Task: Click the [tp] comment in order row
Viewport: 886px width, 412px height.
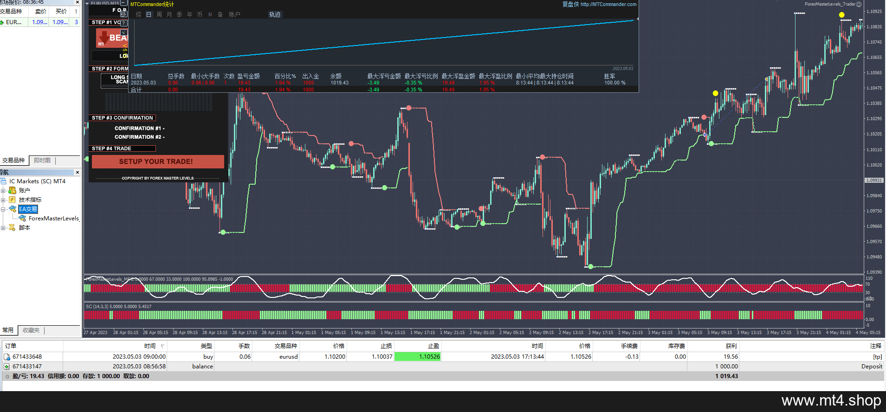Action: point(877,357)
